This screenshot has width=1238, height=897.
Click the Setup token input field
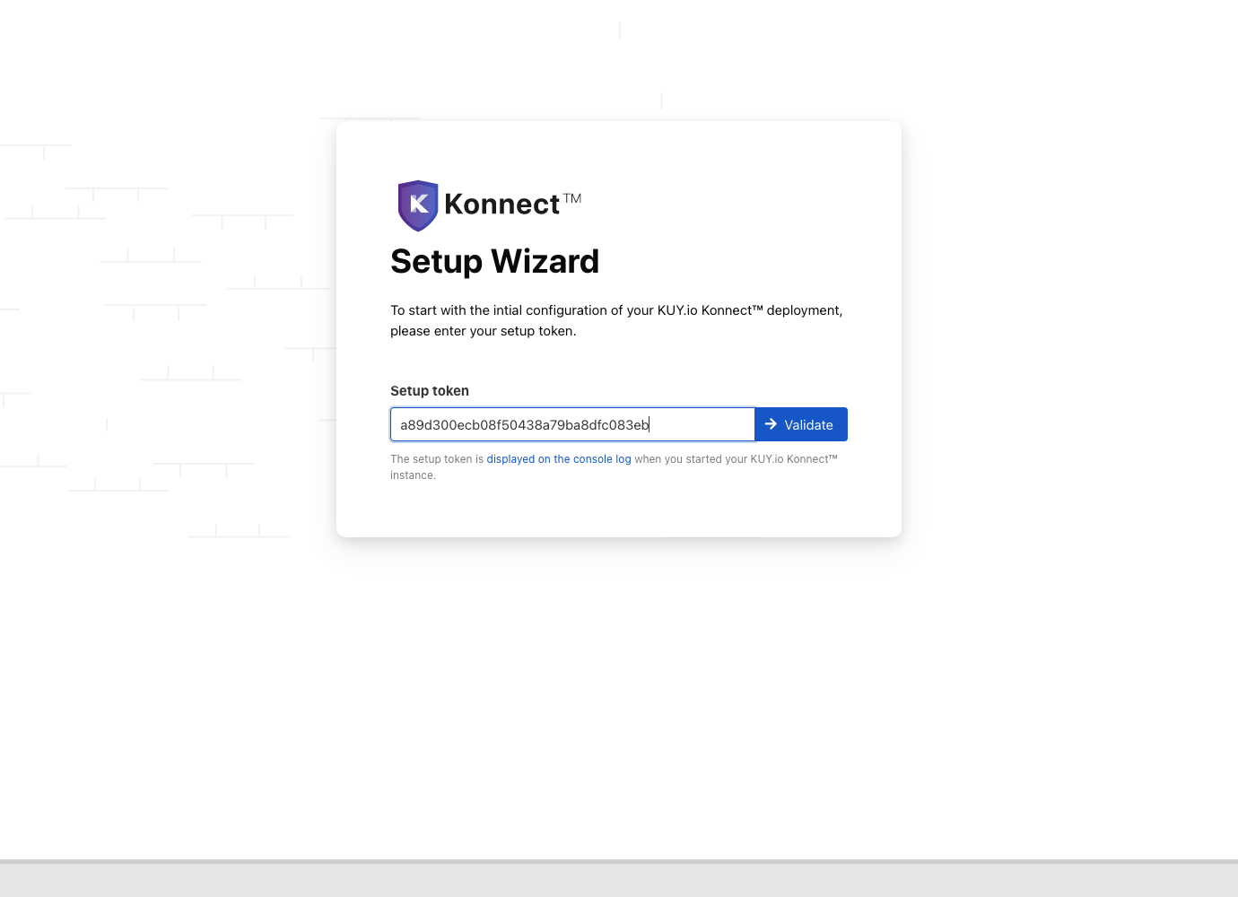pos(572,424)
